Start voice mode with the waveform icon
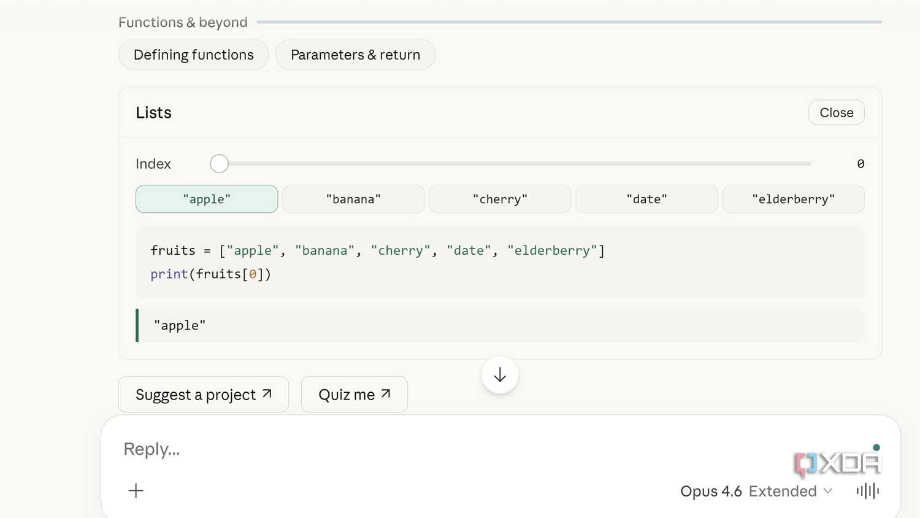The width and height of the screenshot is (920, 518). point(868,490)
